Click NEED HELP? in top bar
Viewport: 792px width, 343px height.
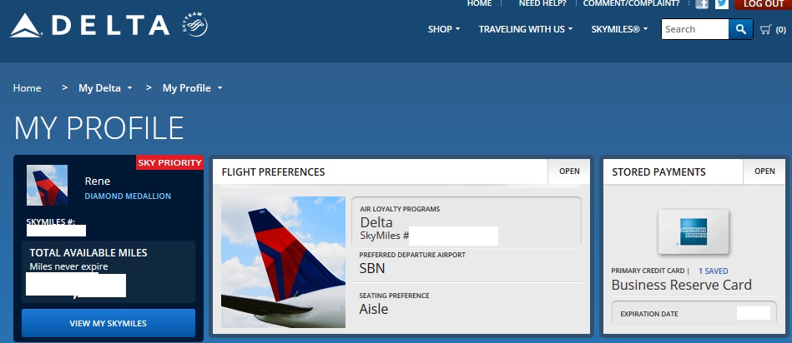(542, 4)
